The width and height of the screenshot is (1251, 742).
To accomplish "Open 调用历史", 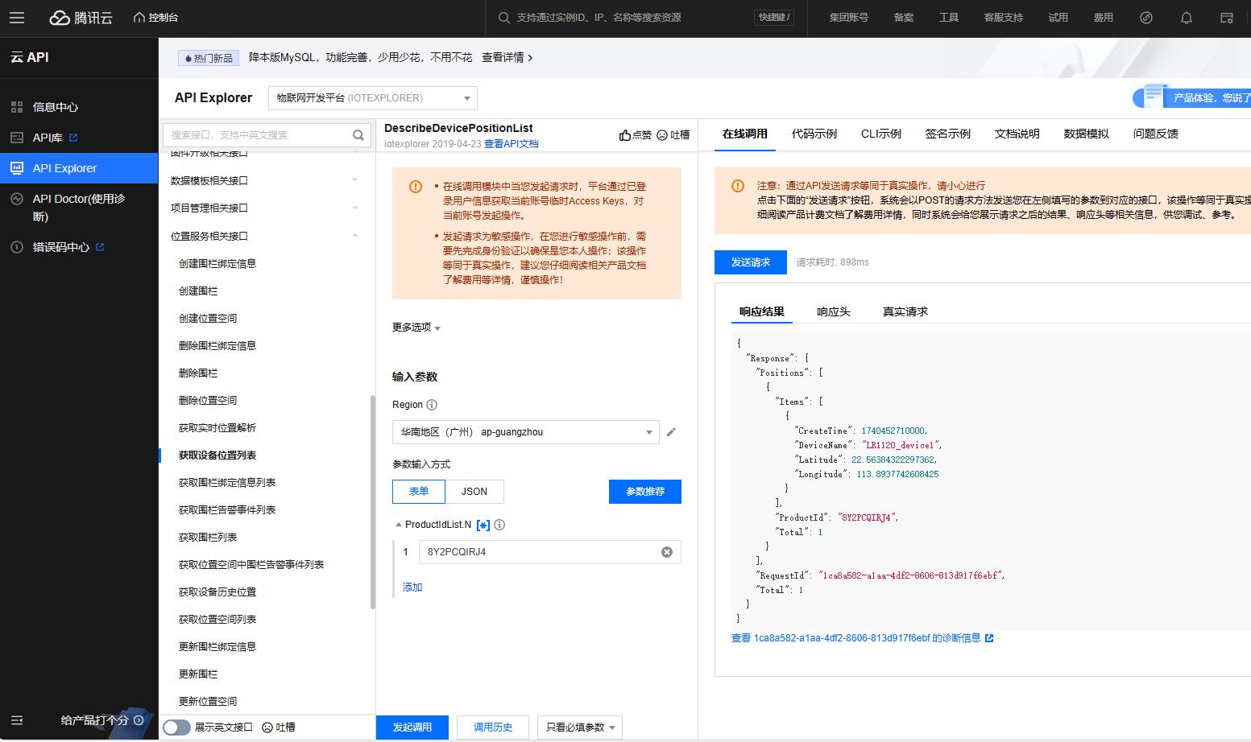I will click(x=493, y=728).
